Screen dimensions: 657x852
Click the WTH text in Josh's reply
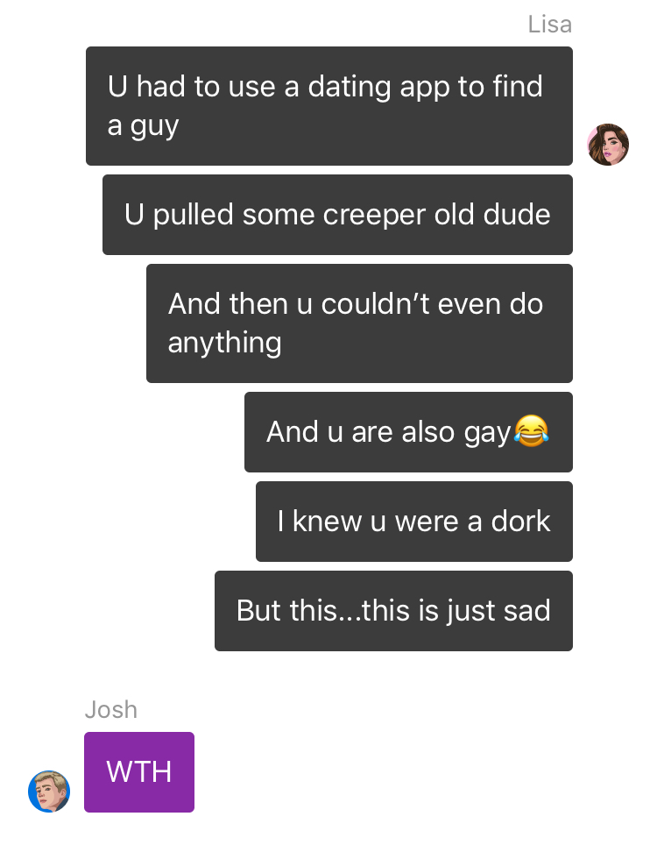pyautogui.click(x=139, y=771)
